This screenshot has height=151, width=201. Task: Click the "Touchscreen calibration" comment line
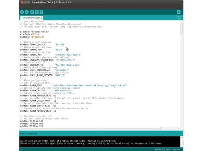36,116
